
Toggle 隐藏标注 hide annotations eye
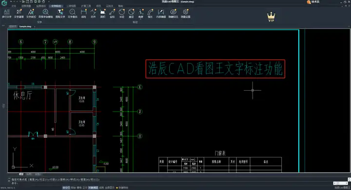(173, 14)
